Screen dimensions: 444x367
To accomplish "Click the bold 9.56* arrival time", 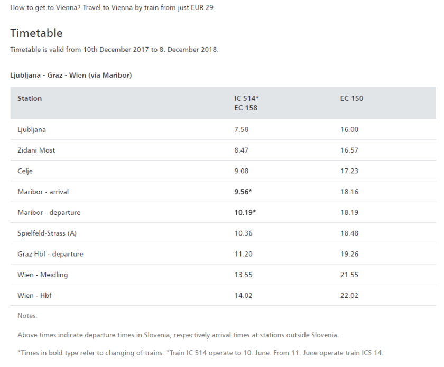I will (243, 192).
